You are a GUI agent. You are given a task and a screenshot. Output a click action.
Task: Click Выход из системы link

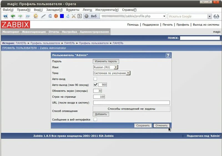[206, 25]
